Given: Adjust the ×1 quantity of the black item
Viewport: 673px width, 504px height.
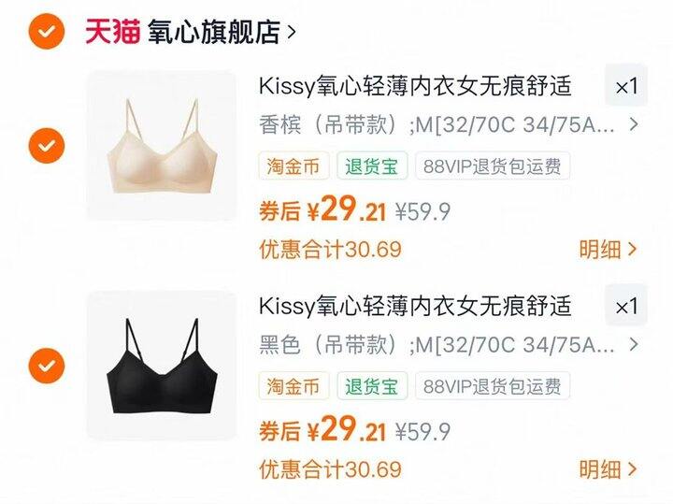Looking at the screenshot, I should point(626,306).
